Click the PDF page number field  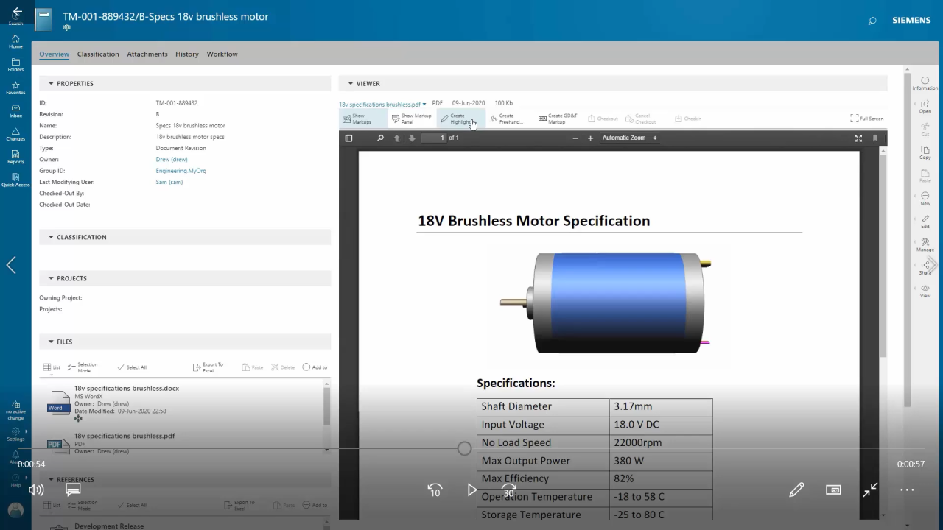click(435, 138)
